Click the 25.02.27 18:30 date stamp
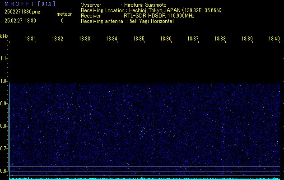Screen dimensions: 284x180 (x=20, y=21)
